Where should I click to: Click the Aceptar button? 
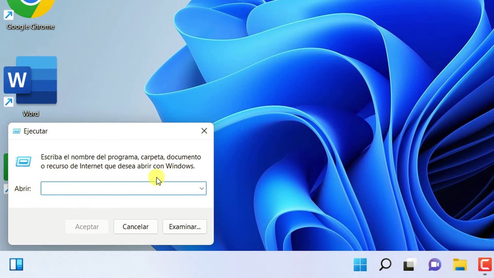[x=87, y=227]
